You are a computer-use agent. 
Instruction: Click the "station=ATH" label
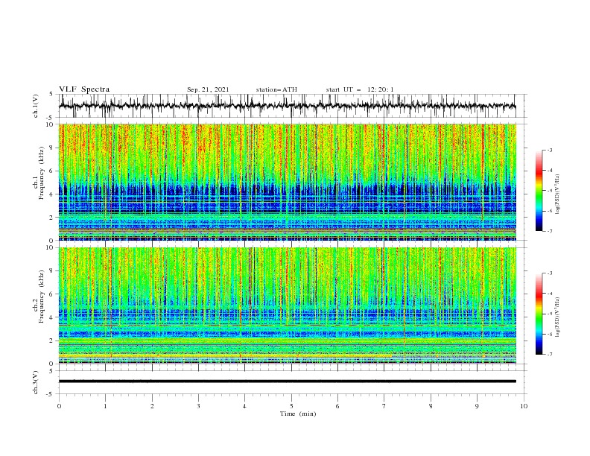276,89
